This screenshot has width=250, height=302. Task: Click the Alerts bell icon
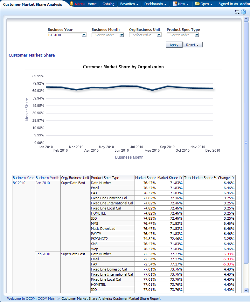[72, 4]
